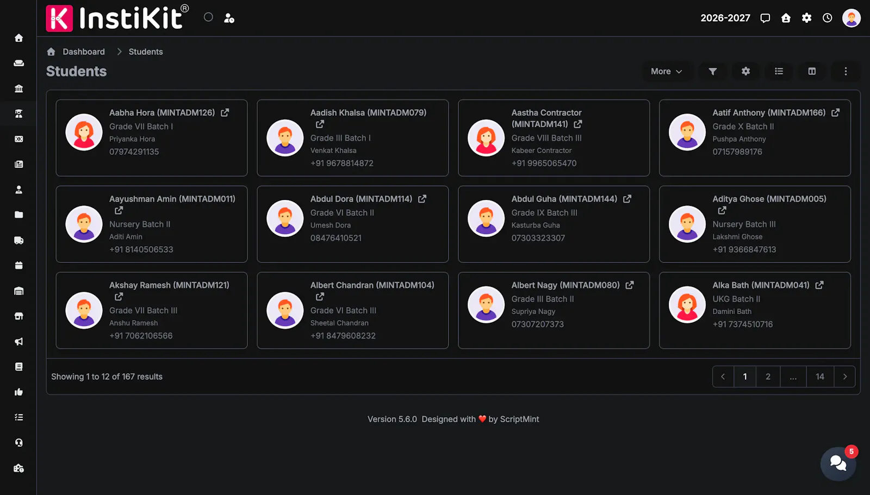
Task: Open the thumbs-up icon in the sidebar
Action: point(19,392)
